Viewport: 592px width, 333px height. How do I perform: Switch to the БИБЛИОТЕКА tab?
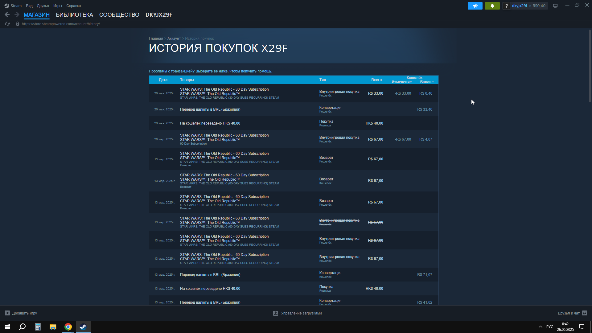[74, 15]
